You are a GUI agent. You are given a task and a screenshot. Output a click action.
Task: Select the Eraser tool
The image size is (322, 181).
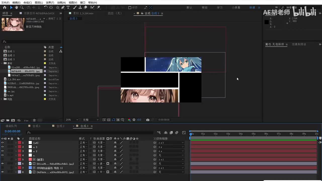[x=86, y=8]
